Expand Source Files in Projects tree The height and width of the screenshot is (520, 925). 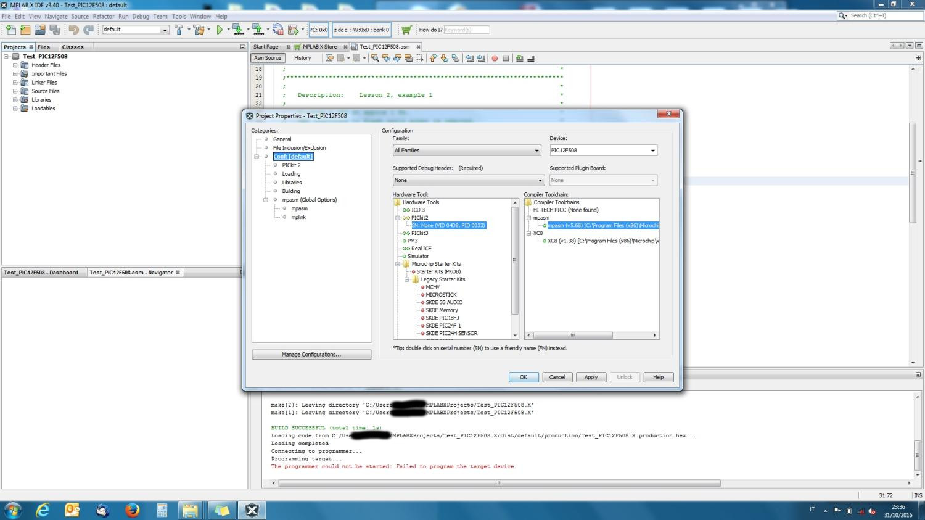point(15,91)
